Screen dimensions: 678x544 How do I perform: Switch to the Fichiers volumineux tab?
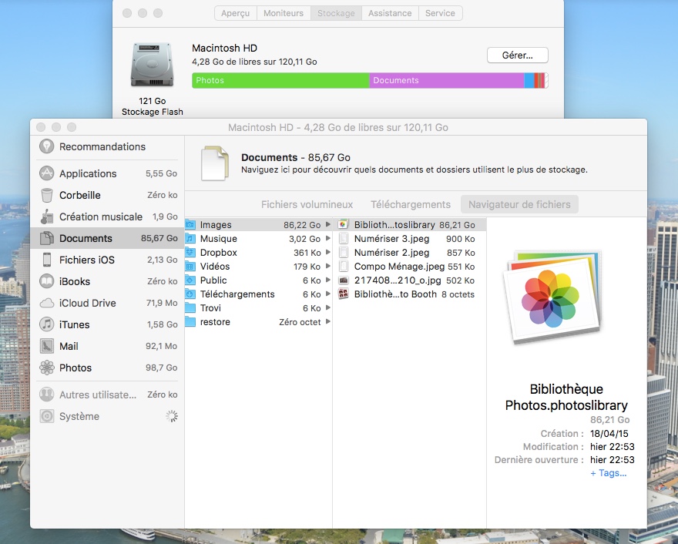[x=307, y=204]
